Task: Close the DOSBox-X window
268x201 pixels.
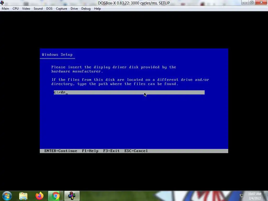Action: pos(261,2)
